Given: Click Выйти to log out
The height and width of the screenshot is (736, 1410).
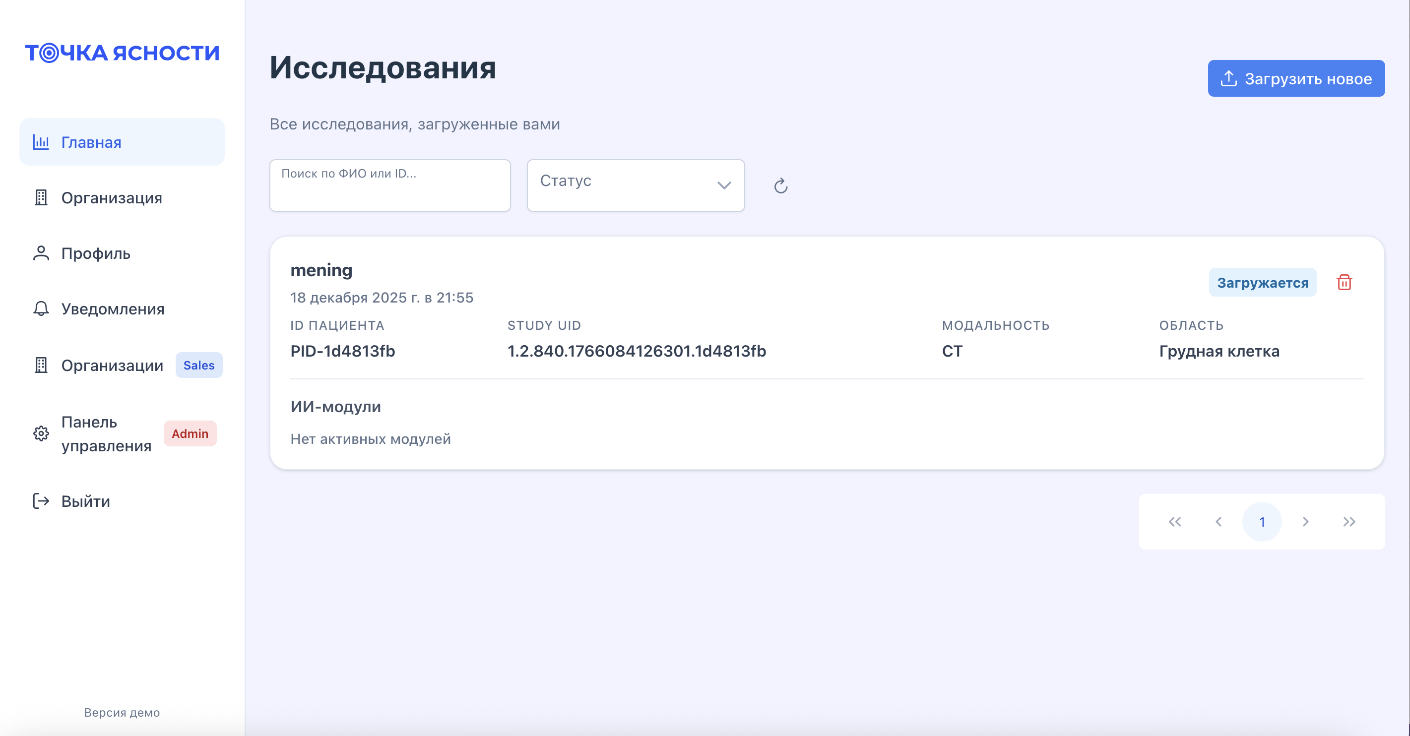Looking at the screenshot, I should click(122, 501).
